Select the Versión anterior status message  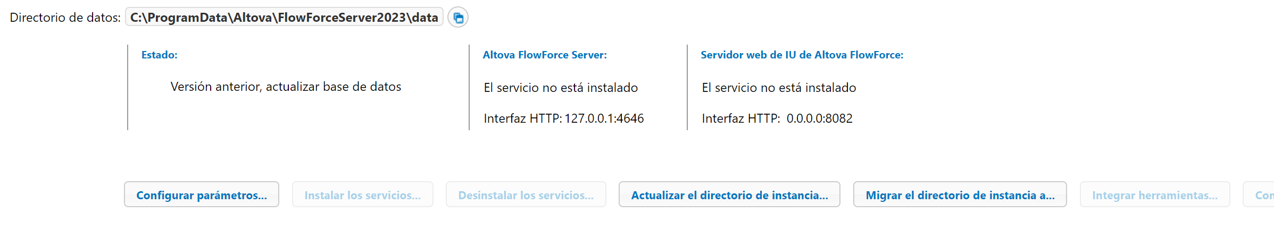(286, 87)
